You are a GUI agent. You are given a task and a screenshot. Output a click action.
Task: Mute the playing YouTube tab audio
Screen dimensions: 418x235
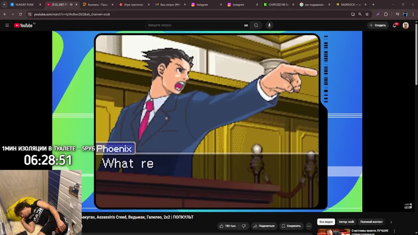point(71,5)
